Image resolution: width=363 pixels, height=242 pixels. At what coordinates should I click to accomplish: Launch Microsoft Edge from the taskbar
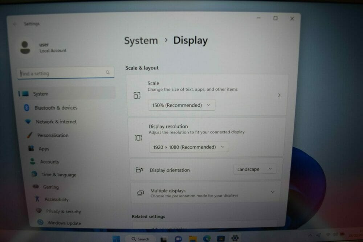207,238
